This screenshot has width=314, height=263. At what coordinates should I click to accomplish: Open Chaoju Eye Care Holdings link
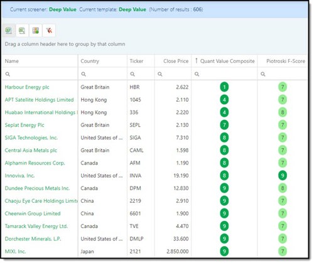(x=41, y=201)
